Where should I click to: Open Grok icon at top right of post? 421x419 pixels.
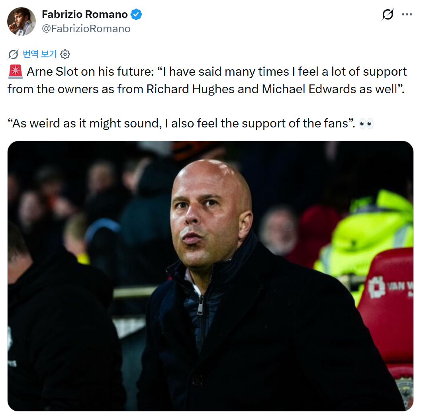(x=388, y=15)
